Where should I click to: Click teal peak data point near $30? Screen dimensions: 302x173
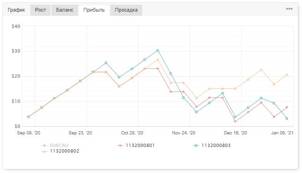[x=158, y=51]
